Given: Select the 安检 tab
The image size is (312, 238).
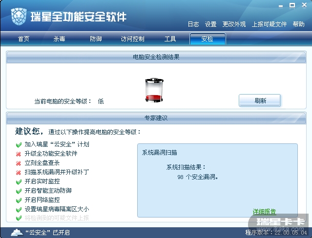Looking at the screenshot, I should coord(208,39).
